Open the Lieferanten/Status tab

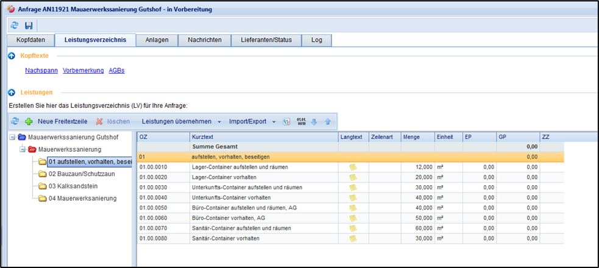[x=266, y=40]
